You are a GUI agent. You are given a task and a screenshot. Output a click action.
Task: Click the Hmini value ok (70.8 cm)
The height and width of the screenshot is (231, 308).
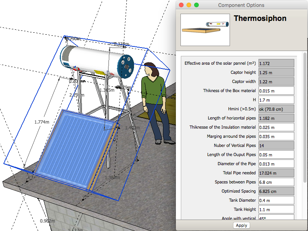[276, 109]
